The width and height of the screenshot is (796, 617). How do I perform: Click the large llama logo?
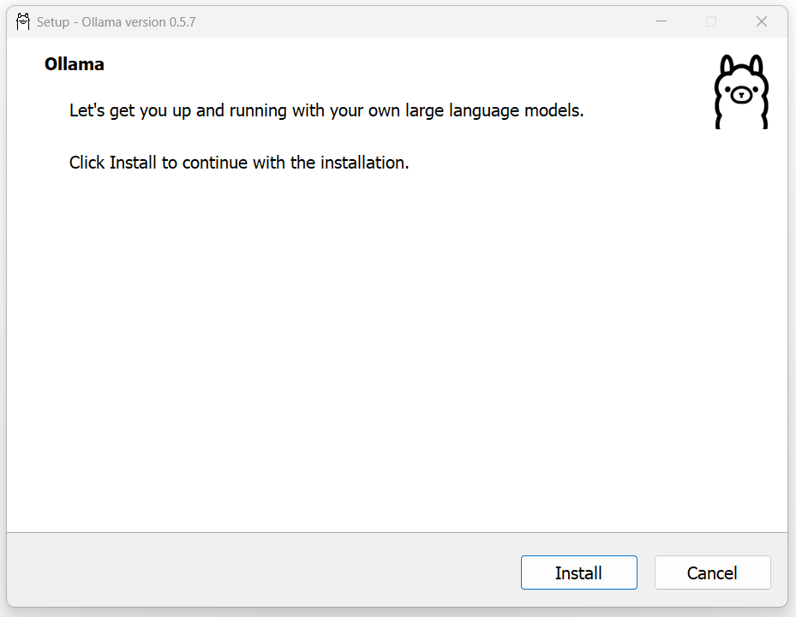click(741, 92)
